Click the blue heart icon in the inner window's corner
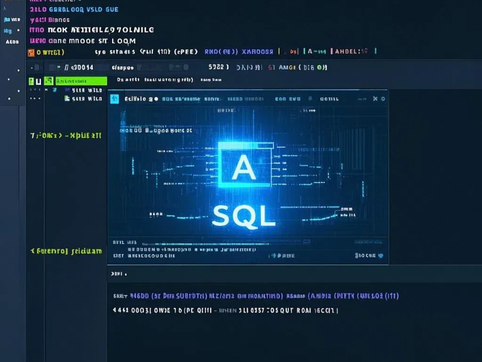 tap(381, 255)
